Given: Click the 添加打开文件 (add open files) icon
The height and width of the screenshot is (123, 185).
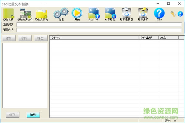Looking at the screenshot, I should point(25,14).
